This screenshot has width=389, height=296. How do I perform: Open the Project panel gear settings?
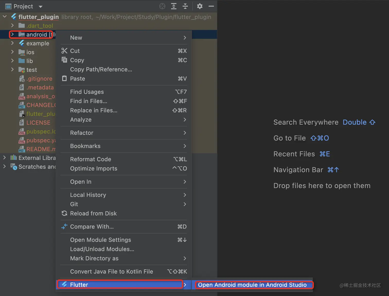click(200, 6)
